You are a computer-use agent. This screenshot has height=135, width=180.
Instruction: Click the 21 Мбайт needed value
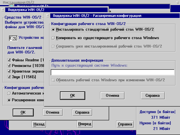[x=162, y=129]
